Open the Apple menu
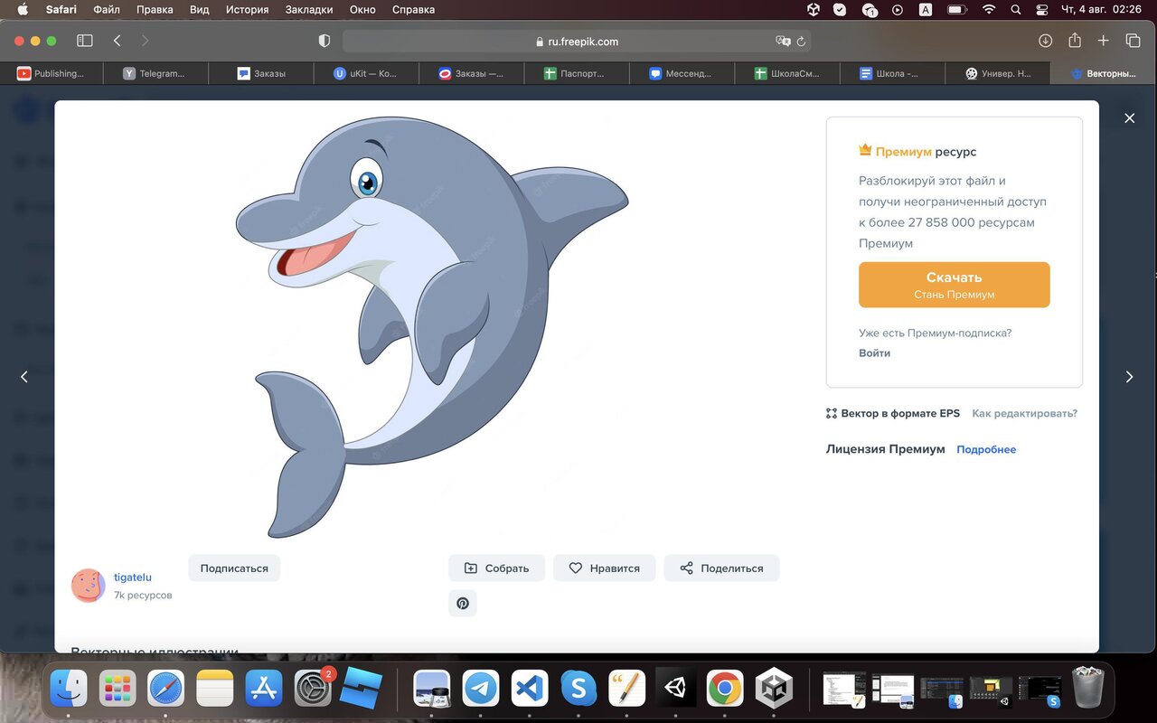This screenshot has width=1157, height=723. (23, 10)
